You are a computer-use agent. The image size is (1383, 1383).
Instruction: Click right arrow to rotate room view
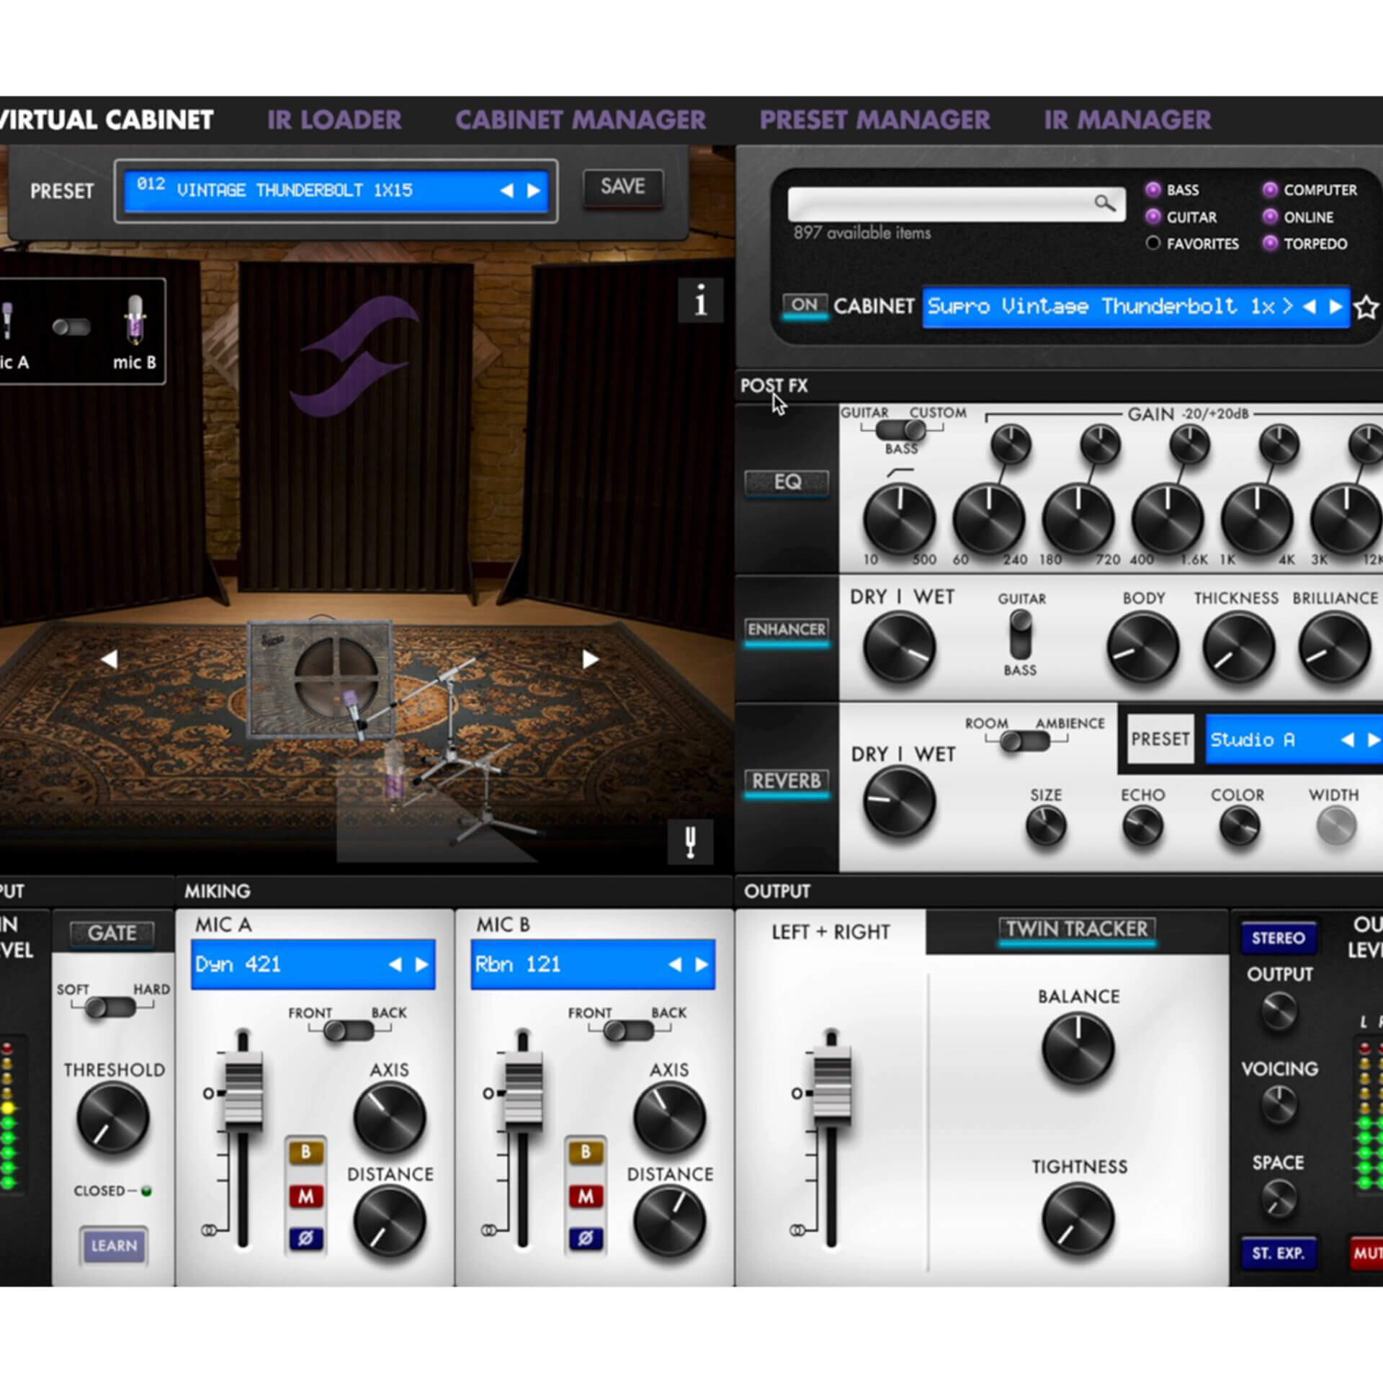pos(590,659)
